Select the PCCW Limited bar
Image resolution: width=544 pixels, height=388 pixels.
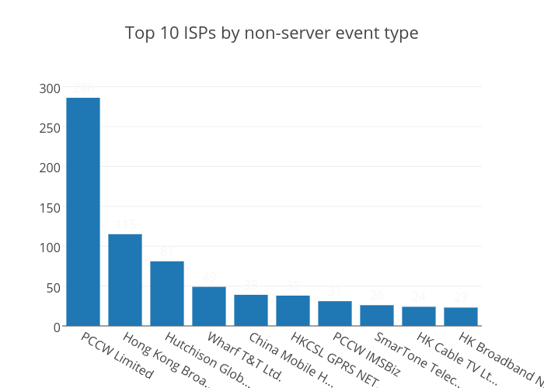tap(83, 211)
